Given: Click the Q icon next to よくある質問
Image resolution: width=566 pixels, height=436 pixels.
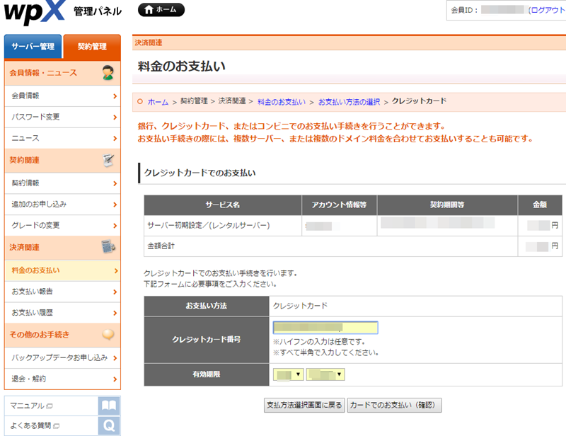Looking at the screenshot, I should 109,425.
